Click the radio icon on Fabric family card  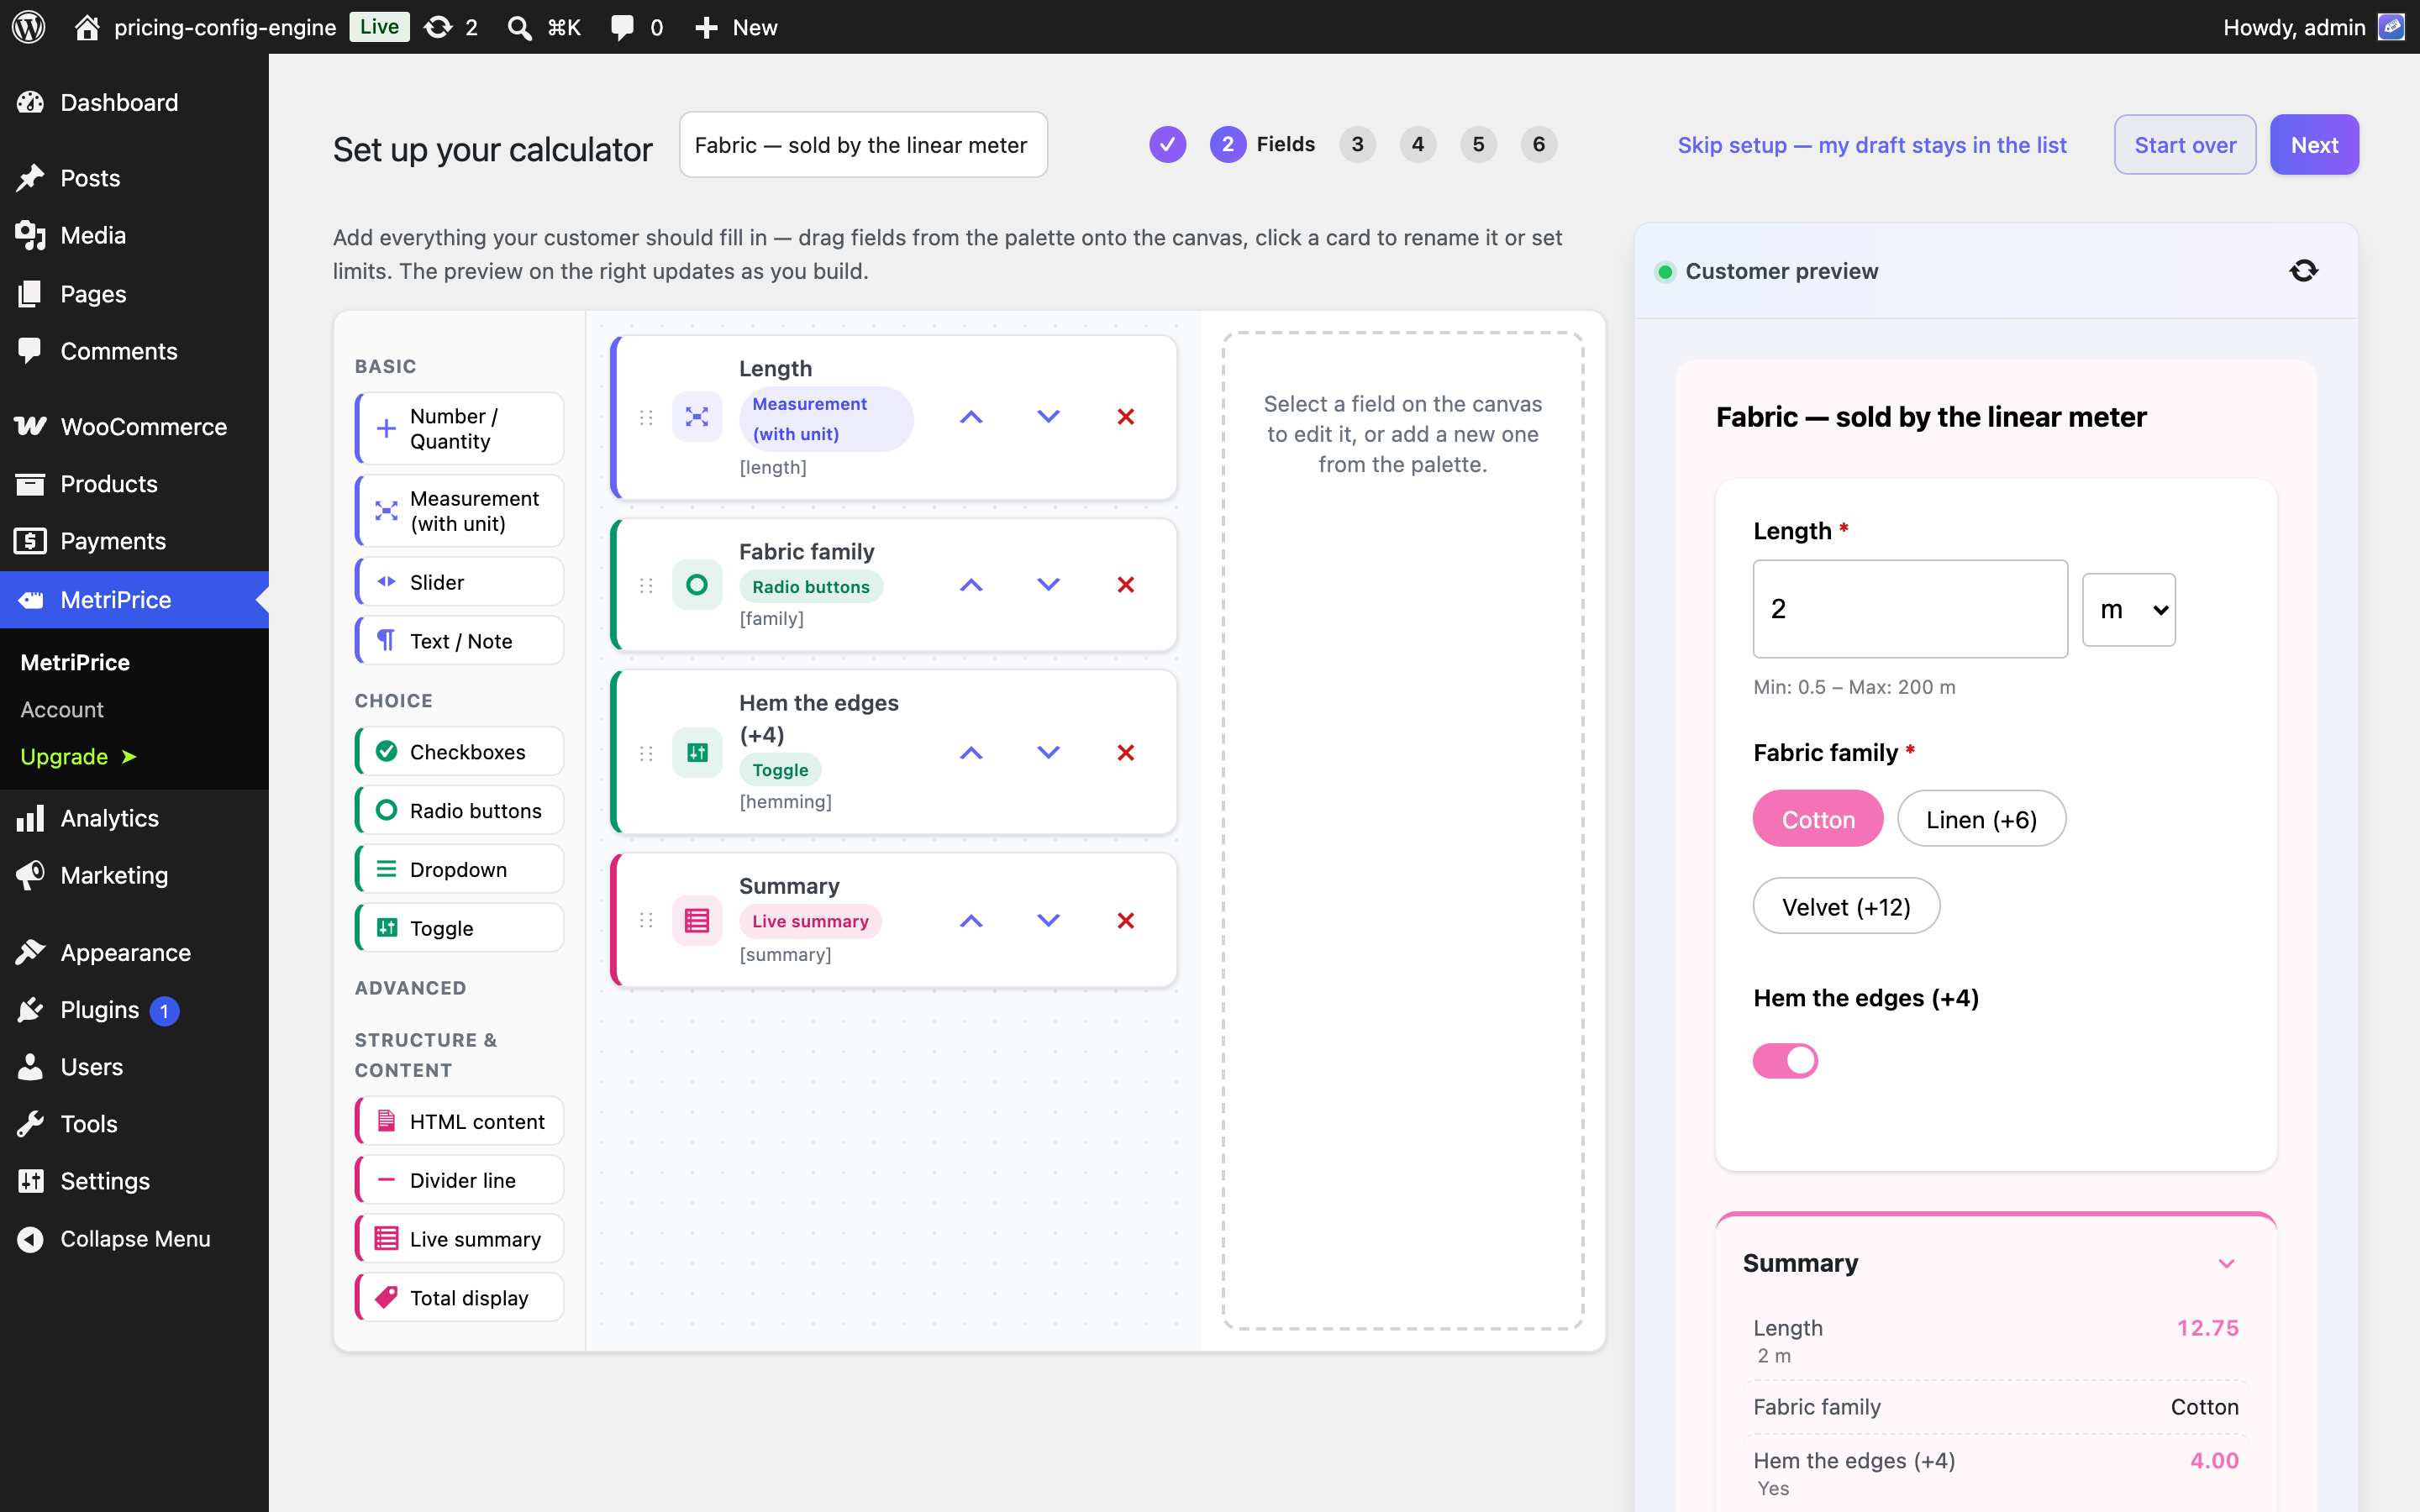click(697, 585)
